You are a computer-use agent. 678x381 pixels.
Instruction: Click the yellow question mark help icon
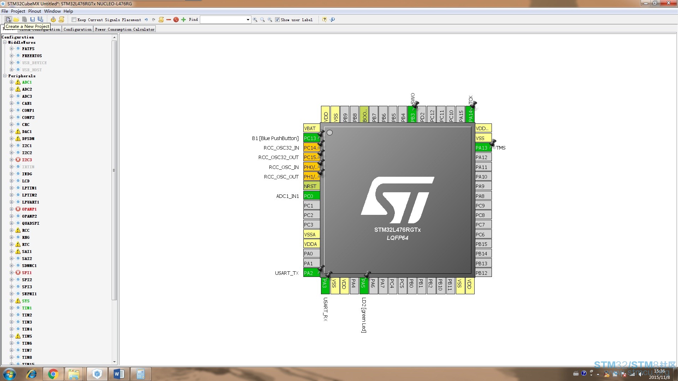(x=324, y=20)
